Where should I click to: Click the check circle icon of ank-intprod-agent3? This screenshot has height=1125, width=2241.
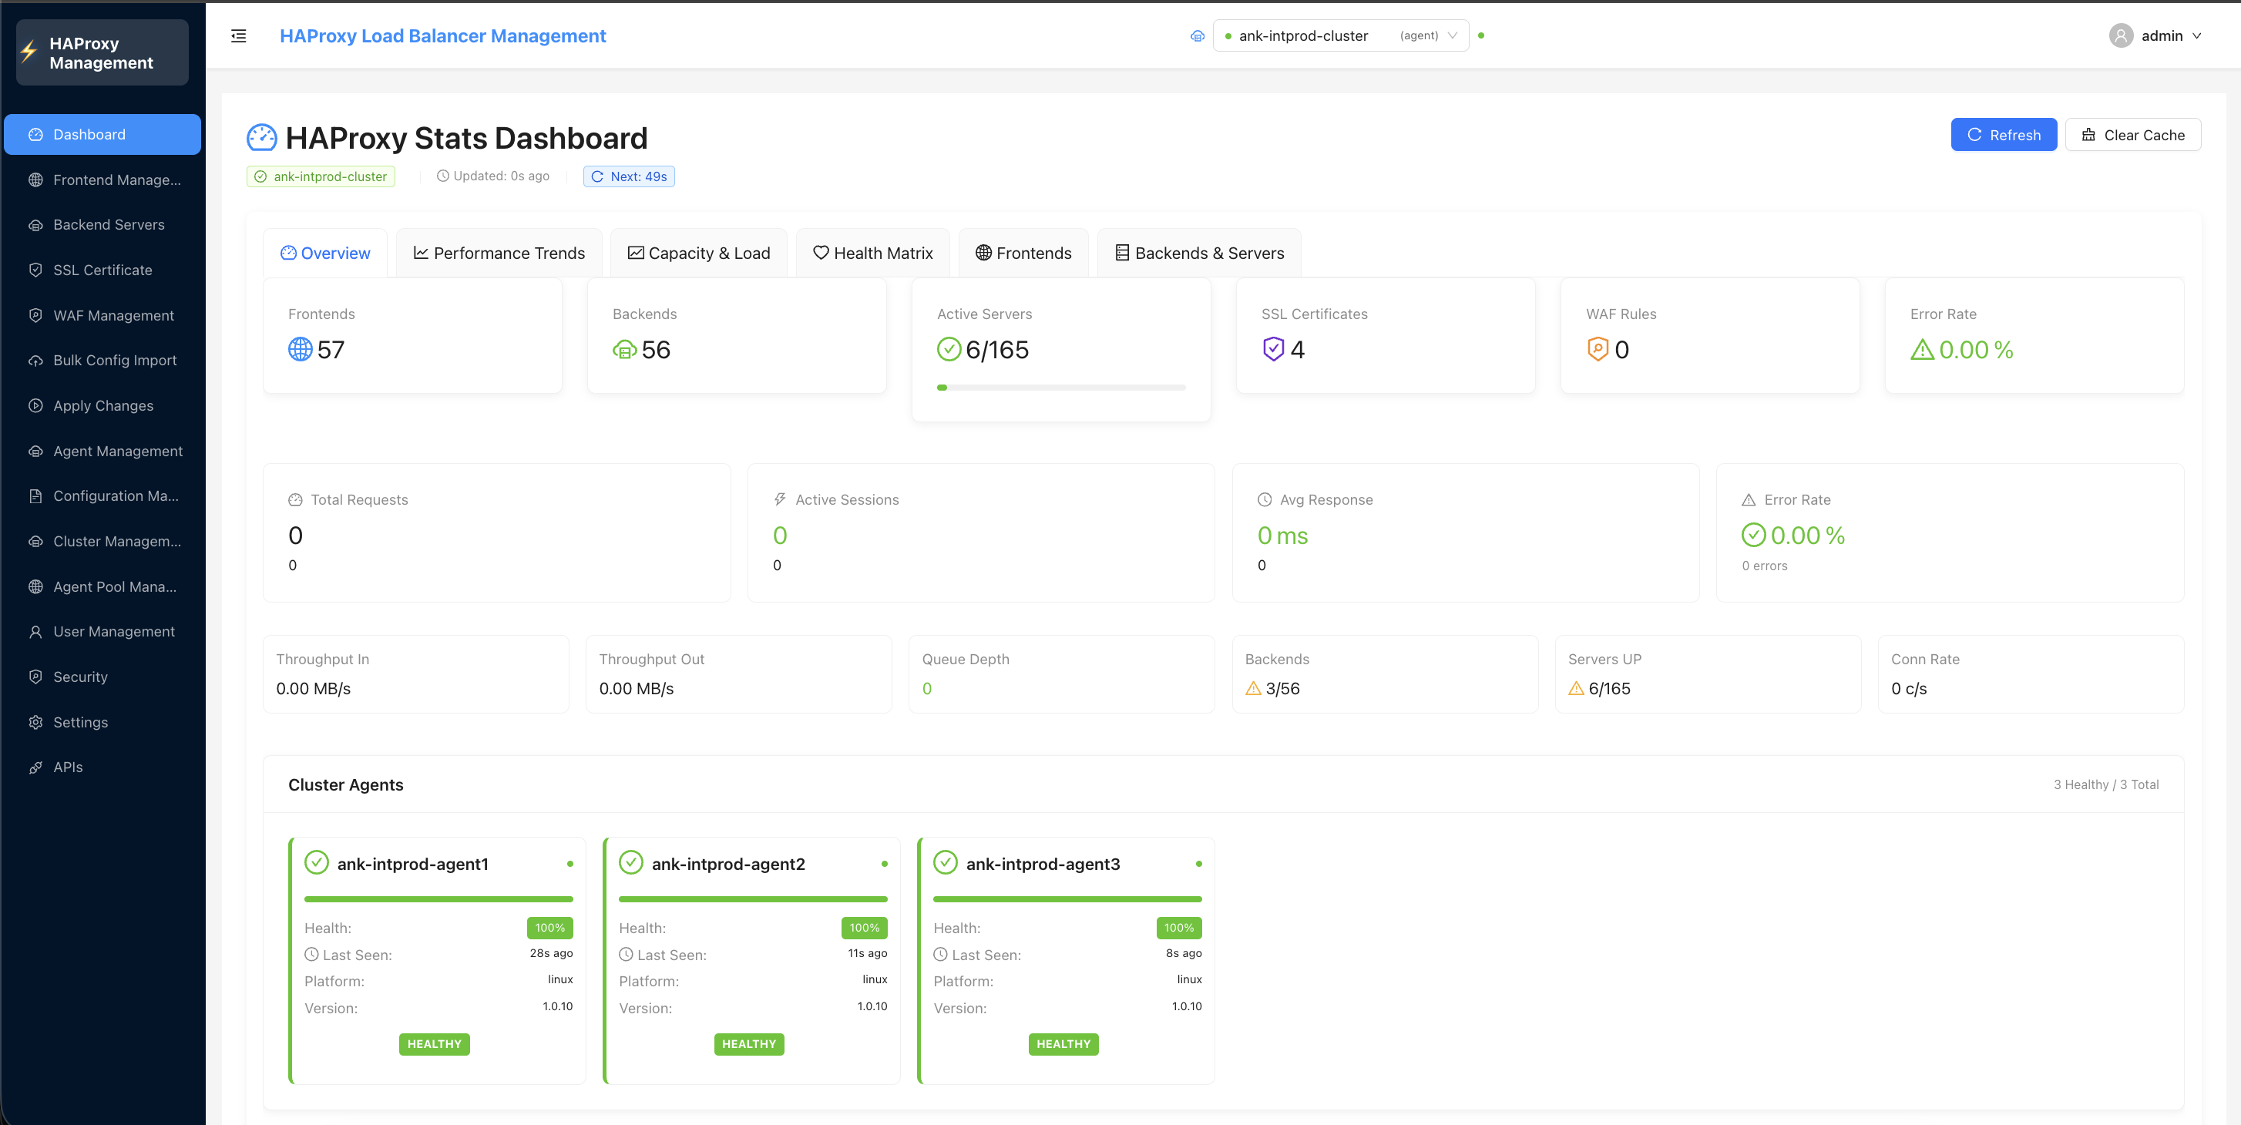point(945,863)
